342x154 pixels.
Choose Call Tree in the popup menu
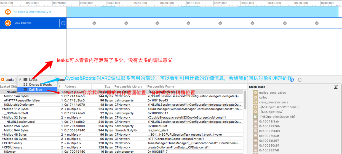click(x=37, y=89)
